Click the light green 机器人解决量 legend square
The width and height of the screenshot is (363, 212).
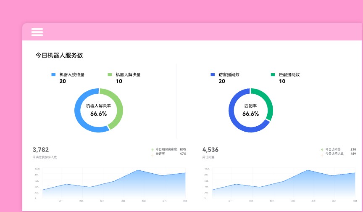point(110,74)
